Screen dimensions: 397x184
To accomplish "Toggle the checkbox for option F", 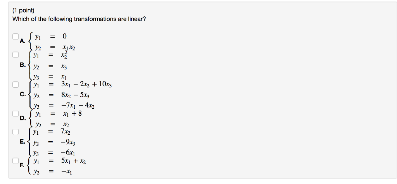I will 16,161.
